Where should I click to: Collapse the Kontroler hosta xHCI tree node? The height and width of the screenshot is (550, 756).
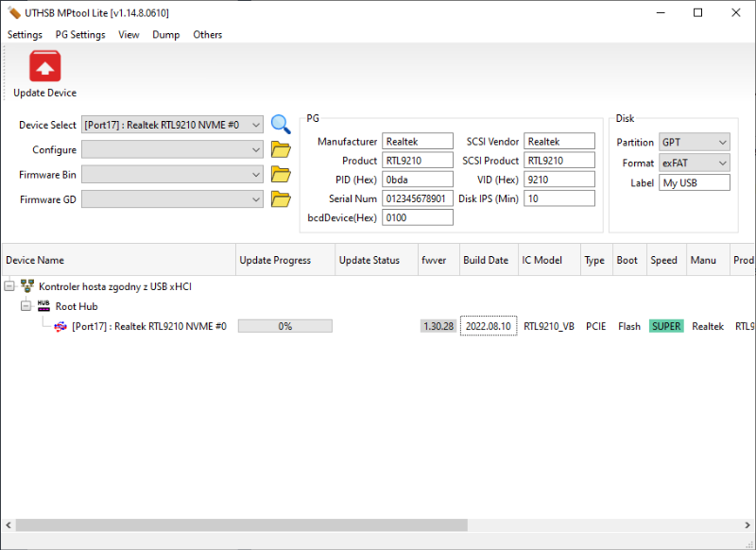(9, 285)
